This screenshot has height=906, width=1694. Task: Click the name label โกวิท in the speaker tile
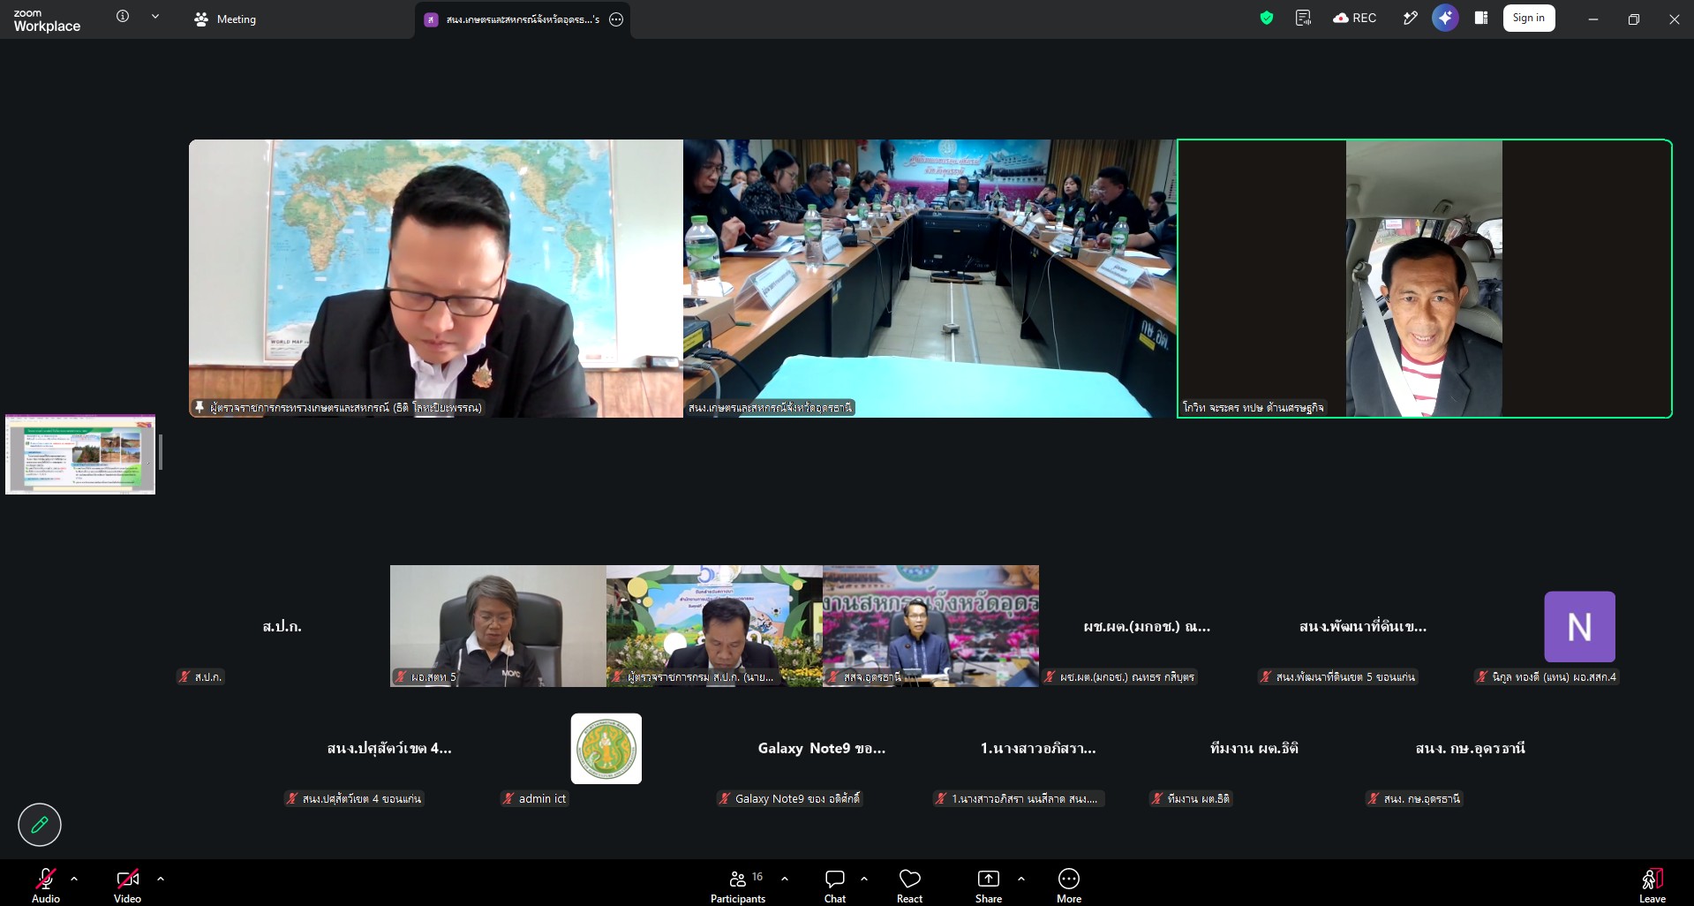point(1253,407)
